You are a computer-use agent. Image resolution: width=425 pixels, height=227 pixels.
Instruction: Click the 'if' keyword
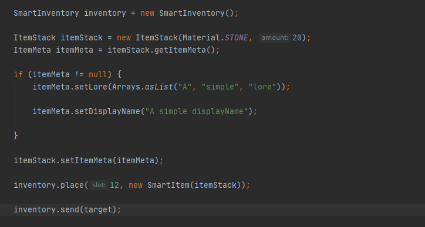18,74
